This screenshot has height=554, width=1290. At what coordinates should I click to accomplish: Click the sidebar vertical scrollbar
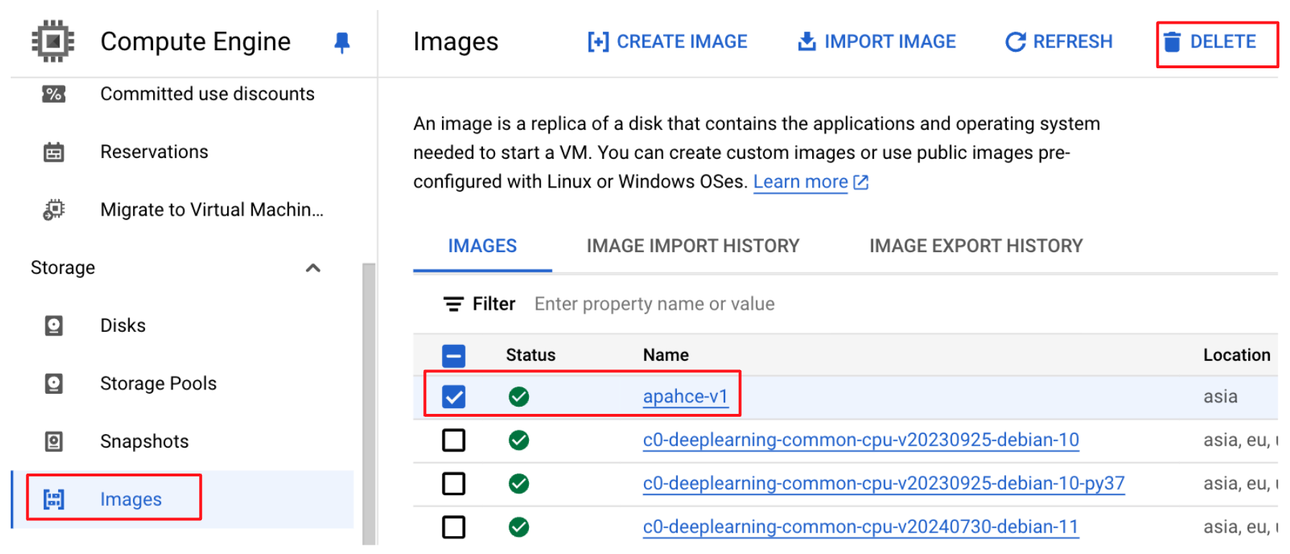point(369,402)
